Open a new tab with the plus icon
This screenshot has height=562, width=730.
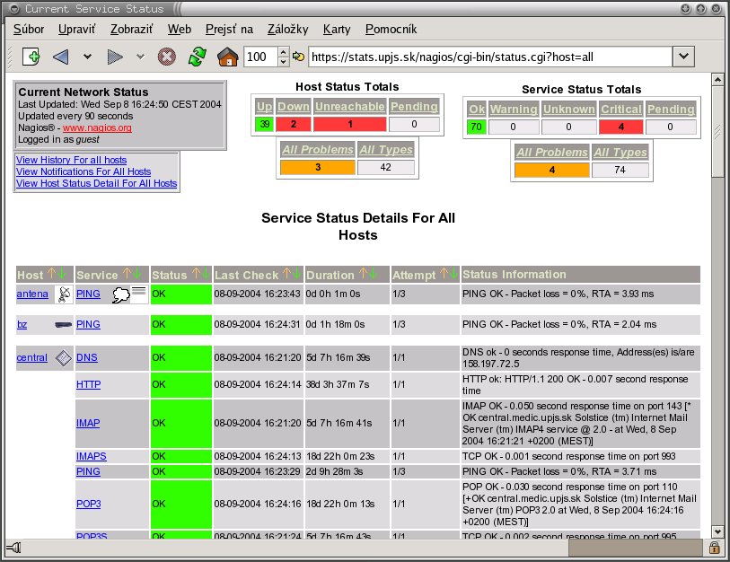click(x=31, y=57)
